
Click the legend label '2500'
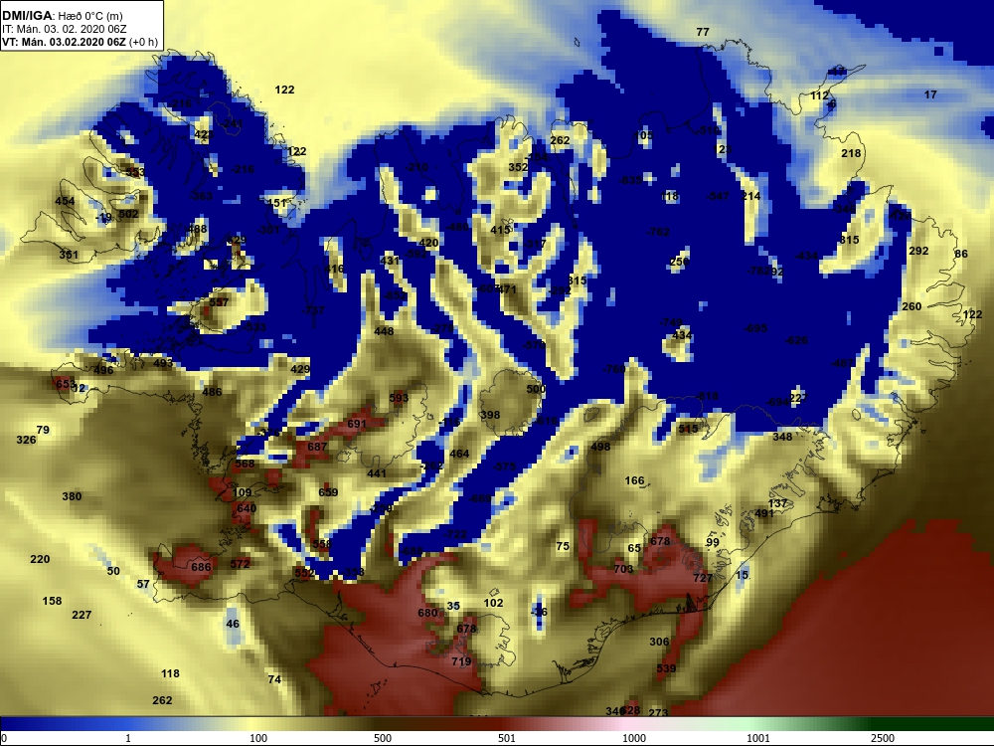(x=883, y=738)
